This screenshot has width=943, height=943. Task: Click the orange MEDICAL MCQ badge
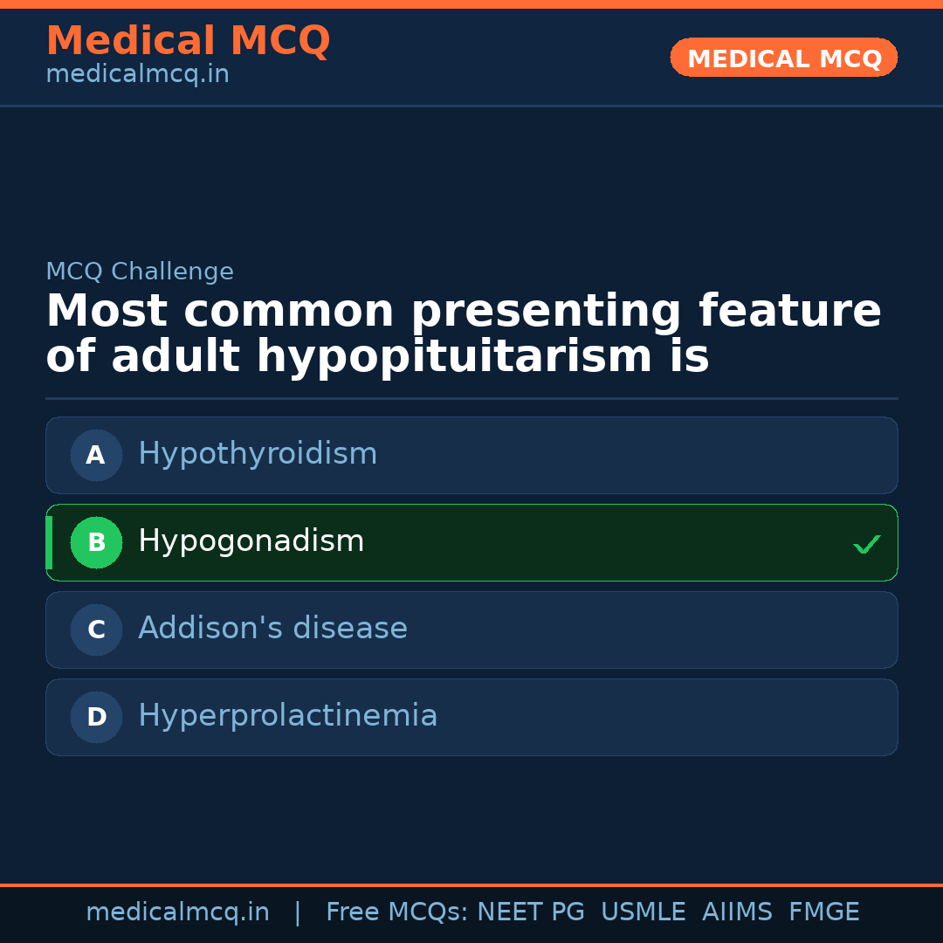783,58
